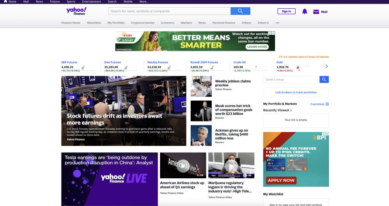389x206 pixels.
Task: Click Link brokers to track portfolios
Action: point(296,92)
